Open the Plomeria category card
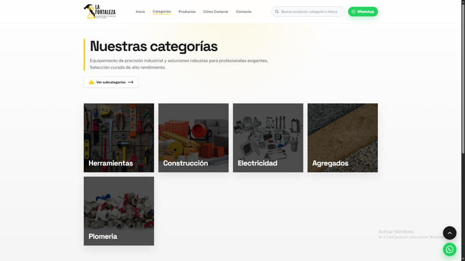The width and height of the screenshot is (465, 261). tap(119, 211)
